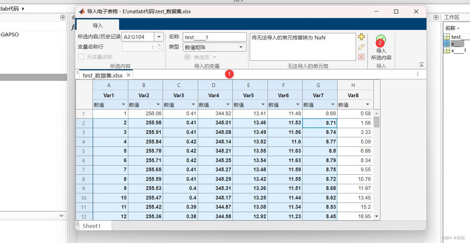Open the 数值 dropdown under column Var2
The image size is (470, 243).
point(158,104)
